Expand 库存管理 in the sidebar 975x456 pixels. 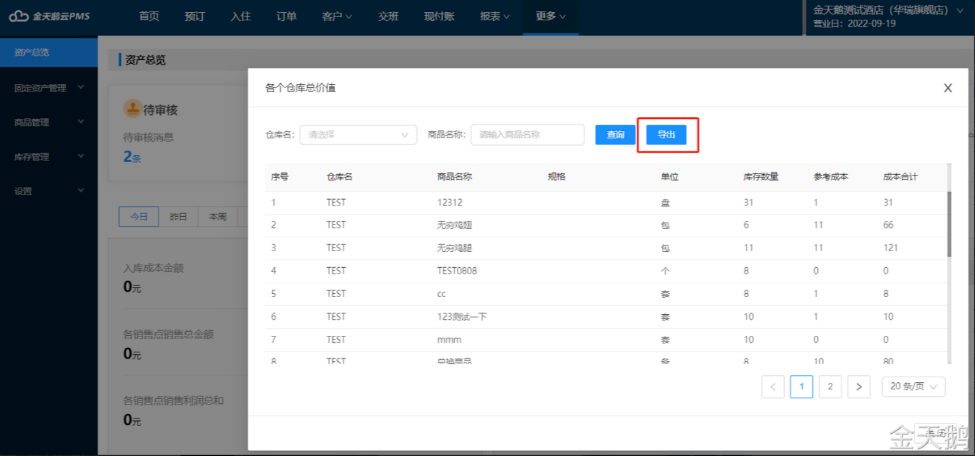(49, 156)
